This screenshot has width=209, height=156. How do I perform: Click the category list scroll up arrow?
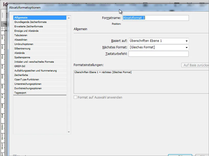tap(69, 18)
